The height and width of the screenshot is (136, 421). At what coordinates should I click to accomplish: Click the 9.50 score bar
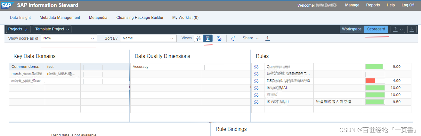click(375, 102)
